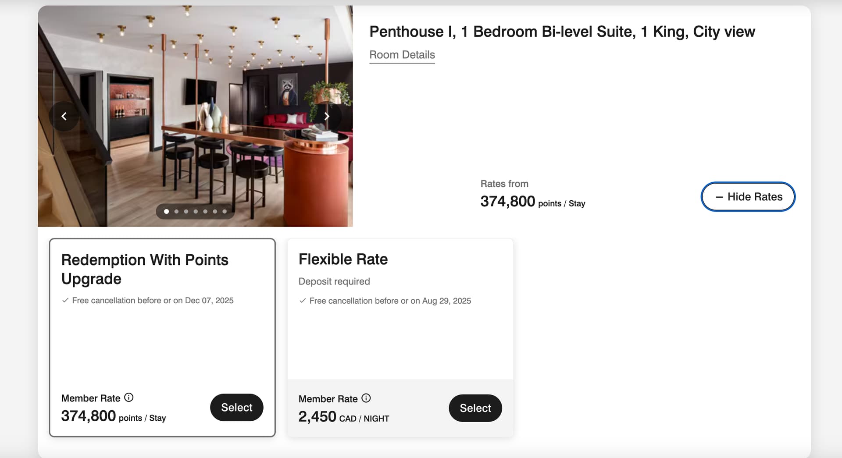842x458 pixels.
Task: Advance to the next room photo
Action: (326, 116)
